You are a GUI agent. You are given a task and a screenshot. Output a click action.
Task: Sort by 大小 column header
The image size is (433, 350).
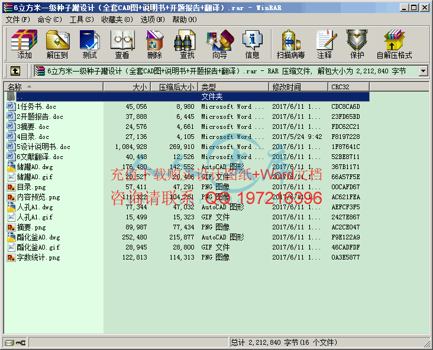(127, 87)
